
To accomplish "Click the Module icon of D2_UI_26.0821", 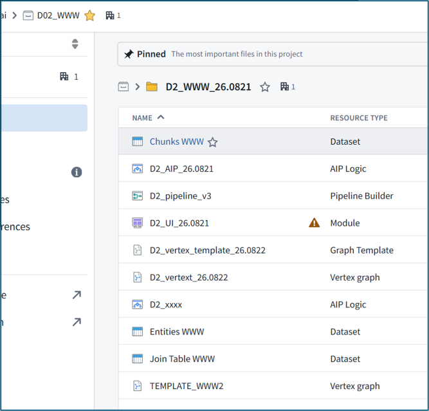I will 138,223.
